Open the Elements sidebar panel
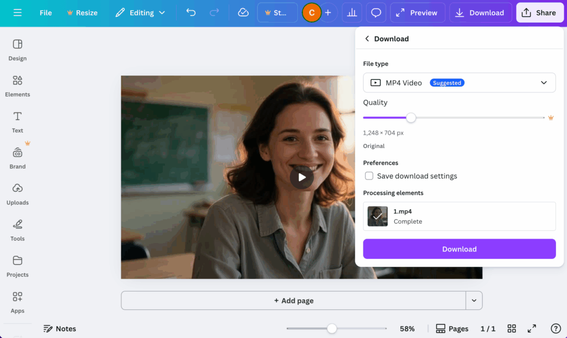 tap(17, 86)
